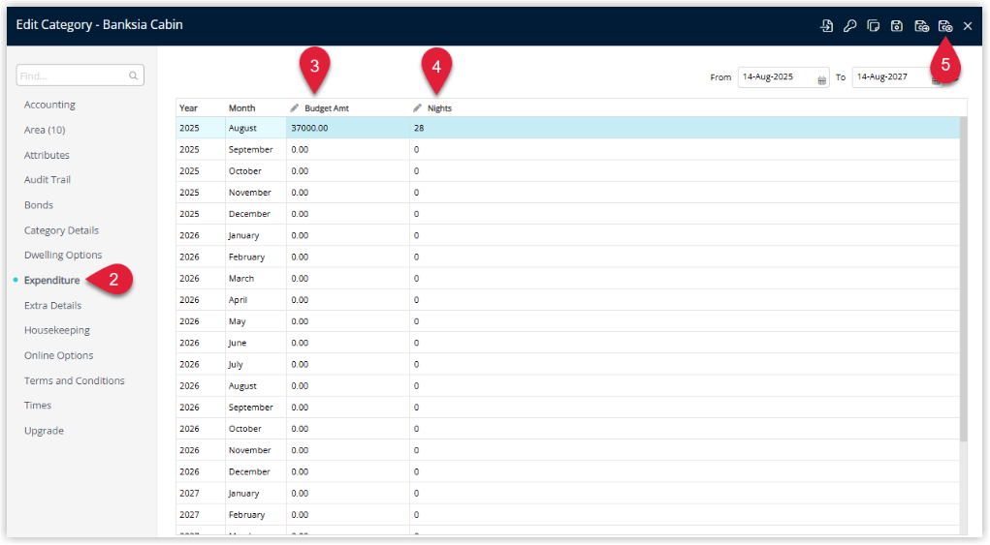Select the 37000.00 budget amount cell
Screen dimensions: 990x545
click(348, 128)
